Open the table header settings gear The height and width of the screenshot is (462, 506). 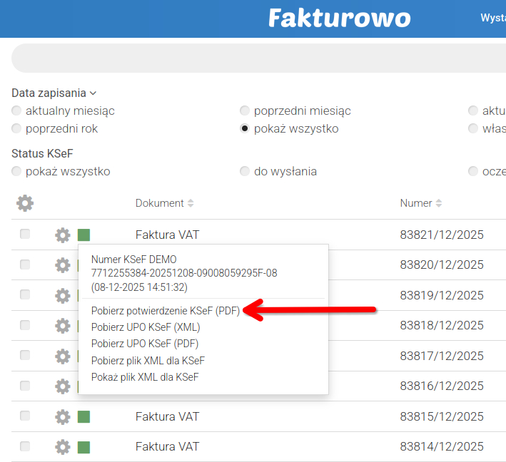point(25,203)
